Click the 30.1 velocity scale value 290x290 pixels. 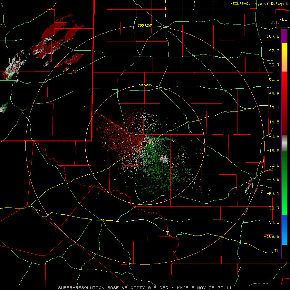pyautogui.click(x=274, y=108)
